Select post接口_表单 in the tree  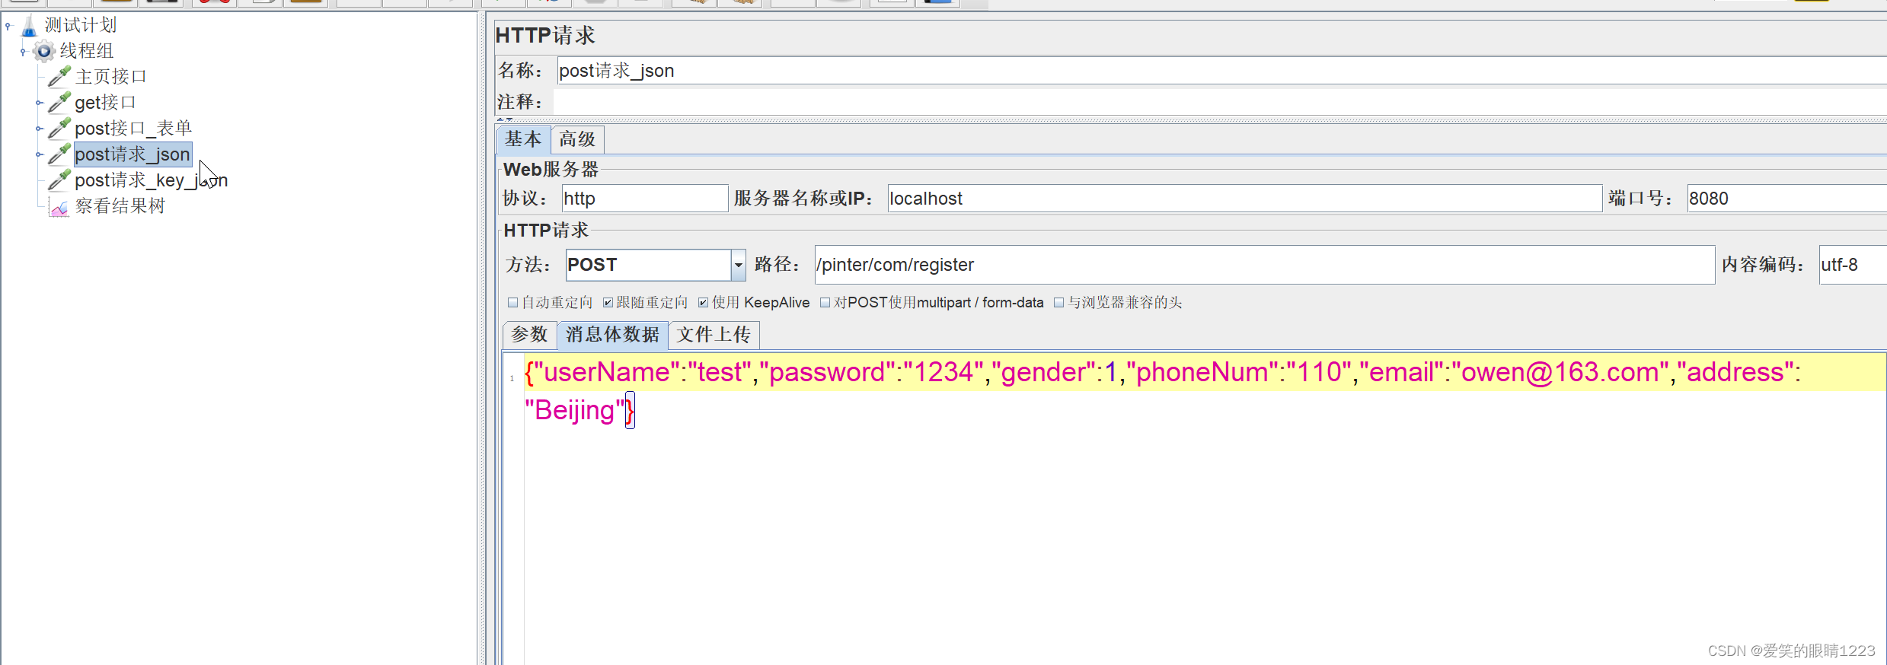133,129
